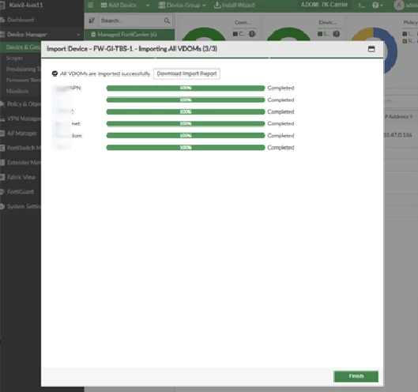Open Dashboard in the sidebar
Image resolution: width=418 pixels, height=392 pixels.
click(21, 20)
